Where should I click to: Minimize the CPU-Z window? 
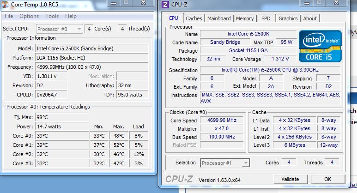307,3
